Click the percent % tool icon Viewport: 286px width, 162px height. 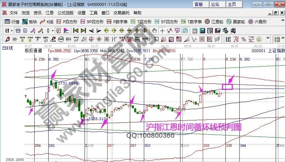(244, 39)
